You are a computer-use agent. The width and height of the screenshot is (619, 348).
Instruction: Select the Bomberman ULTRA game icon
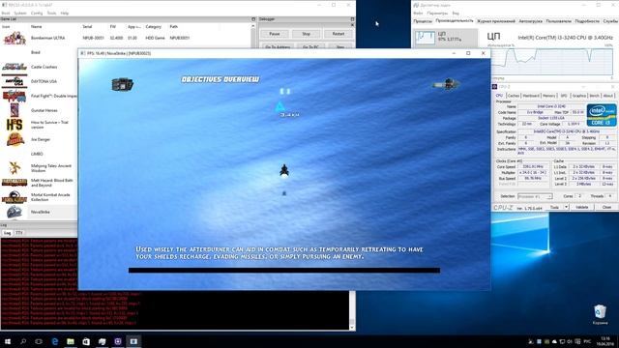pyautogui.click(x=15, y=38)
